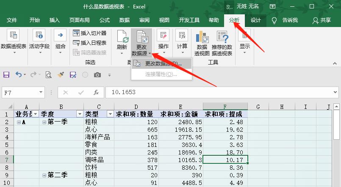Click the vertical scrollbar up arrow
341x187 pixels.
click(x=336, y=107)
